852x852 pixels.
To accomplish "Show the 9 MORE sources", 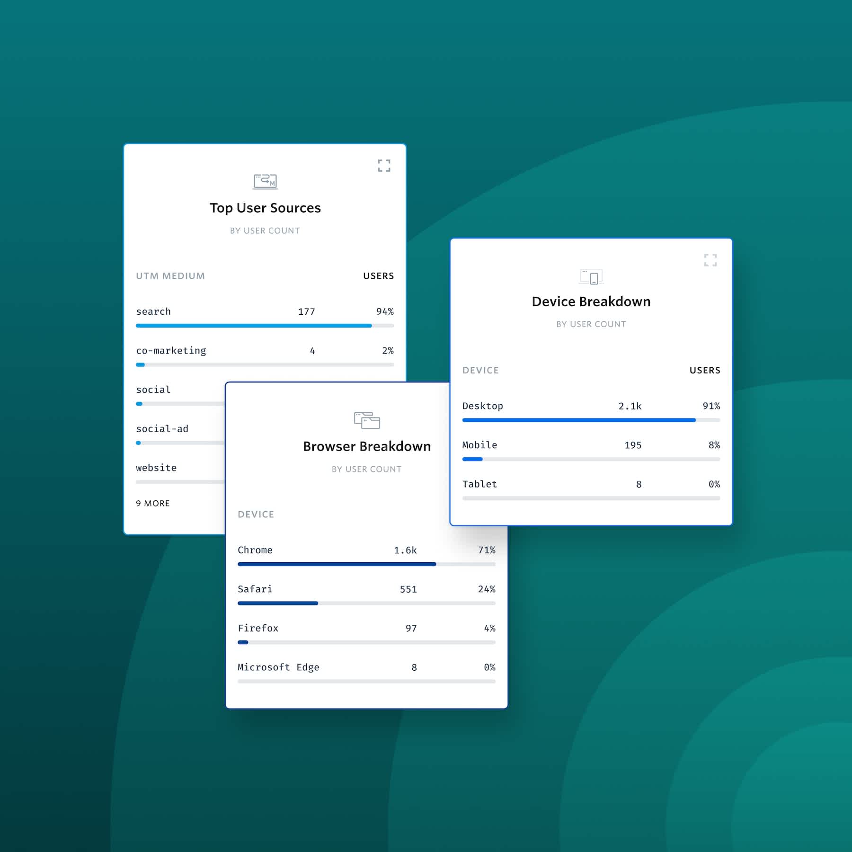I will tap(153, 503).
